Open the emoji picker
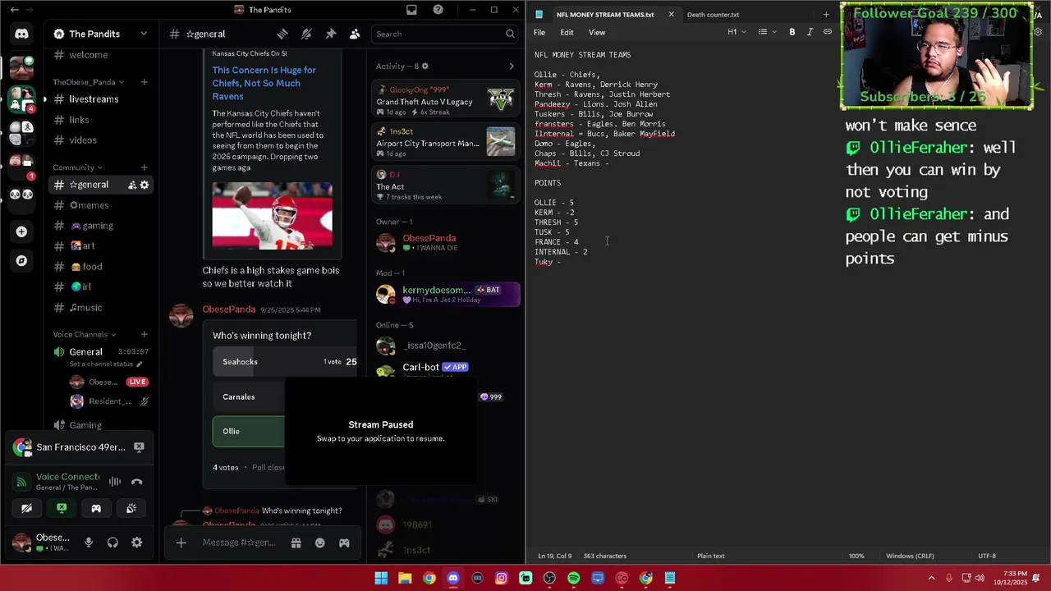1051x591 pixels. [x=320, y=543]
